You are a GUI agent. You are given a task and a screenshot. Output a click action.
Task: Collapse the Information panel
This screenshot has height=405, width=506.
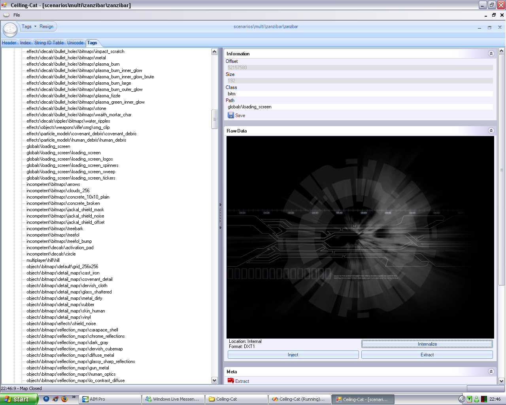[x=491, y=54]
